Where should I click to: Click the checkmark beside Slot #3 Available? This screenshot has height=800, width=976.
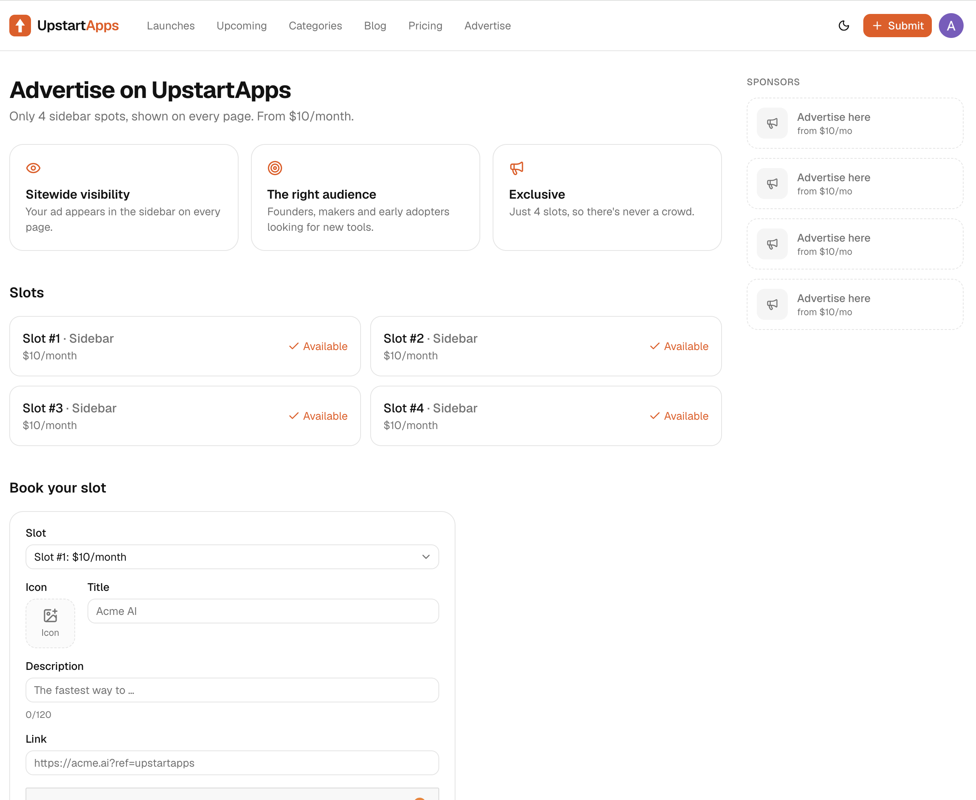coord(294,415)
